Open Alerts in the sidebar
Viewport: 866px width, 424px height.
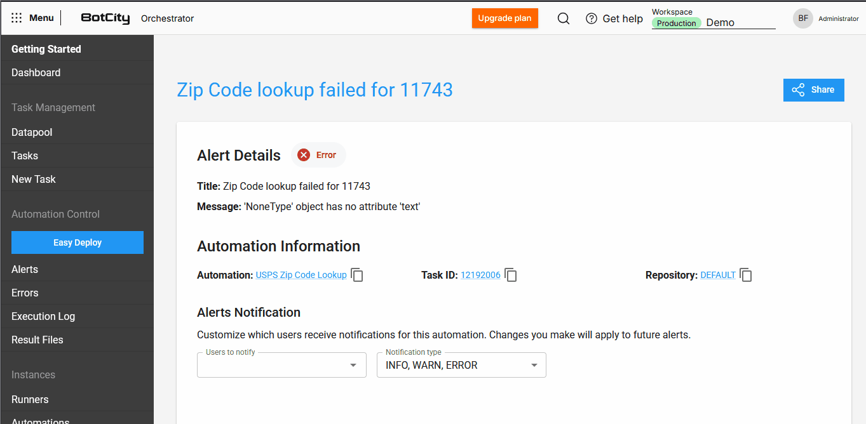[25, 269]
